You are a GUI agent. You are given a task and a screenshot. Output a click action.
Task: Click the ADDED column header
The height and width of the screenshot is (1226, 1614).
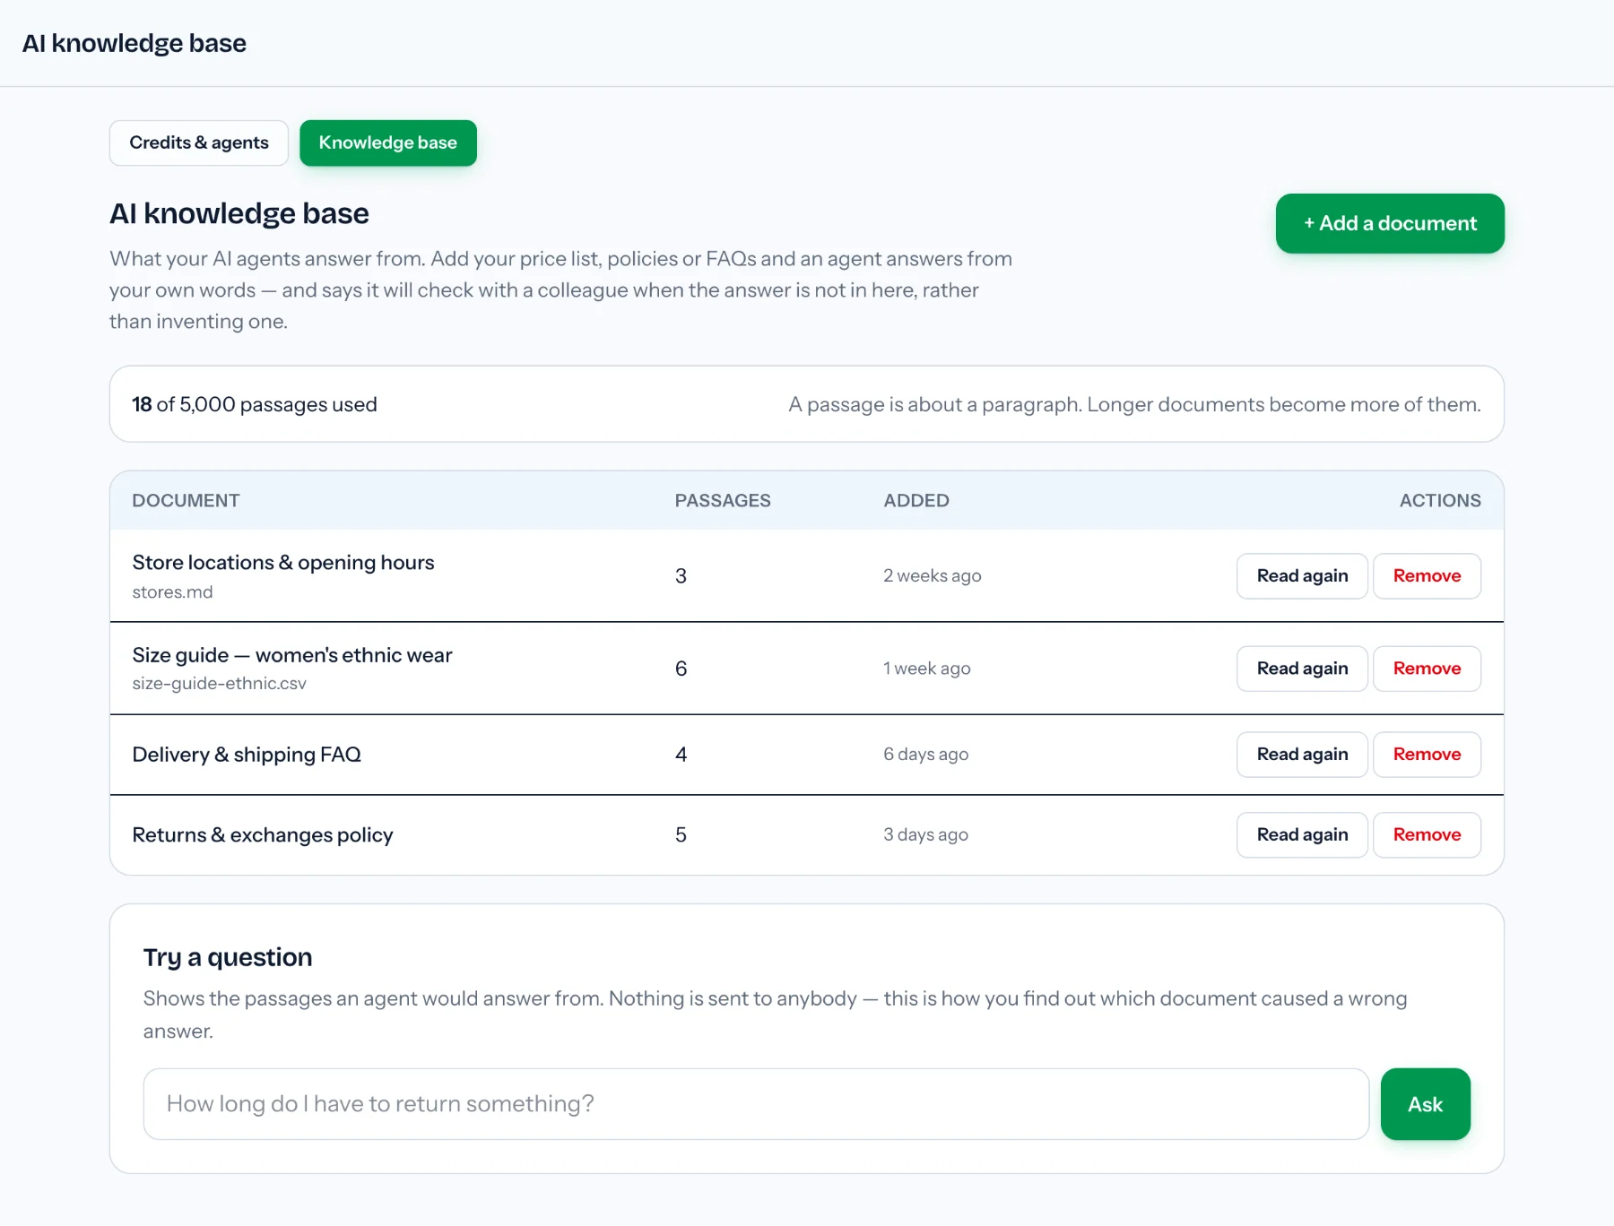point(916,501)
